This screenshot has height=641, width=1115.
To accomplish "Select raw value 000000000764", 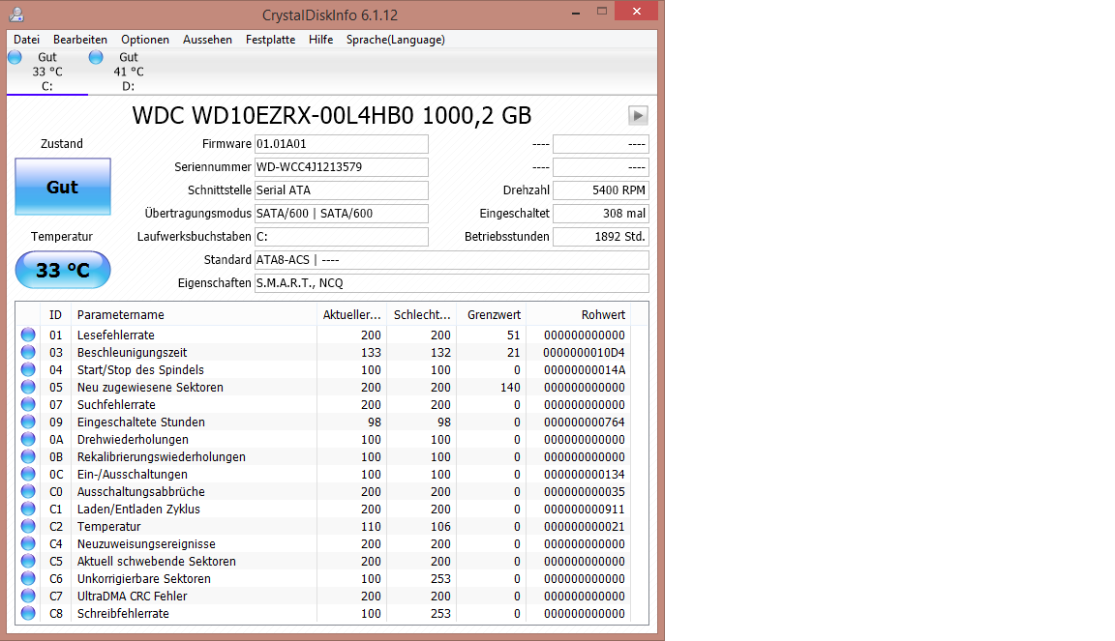I will coord(584,422).
